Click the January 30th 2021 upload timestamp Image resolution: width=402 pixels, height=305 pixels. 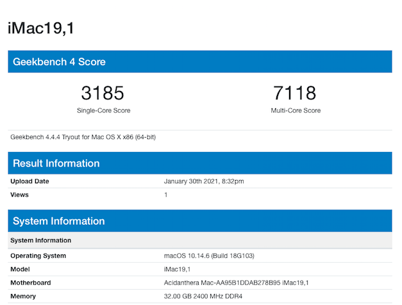(x=204, y=181)
